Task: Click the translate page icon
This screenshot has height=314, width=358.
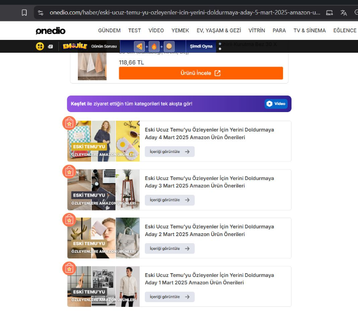Action: pos(343,12)
